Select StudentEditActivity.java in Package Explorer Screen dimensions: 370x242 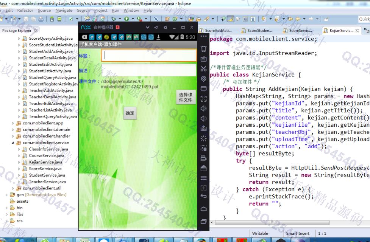(50, 64)
